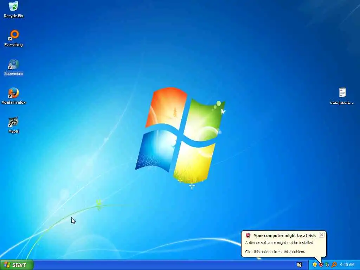The height and width of the screenshot is (270, 360).
Task: Click 'Click this balloon to fix this problem' text
Action: tap(275, 252)
